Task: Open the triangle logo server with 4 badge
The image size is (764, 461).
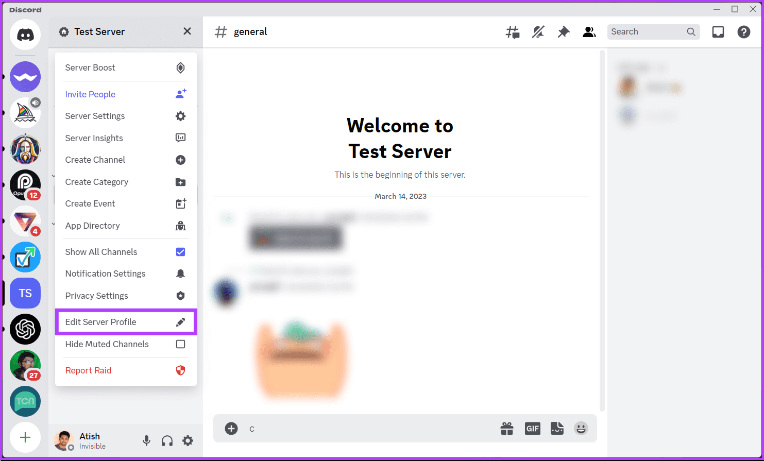Action: point(25,221)
